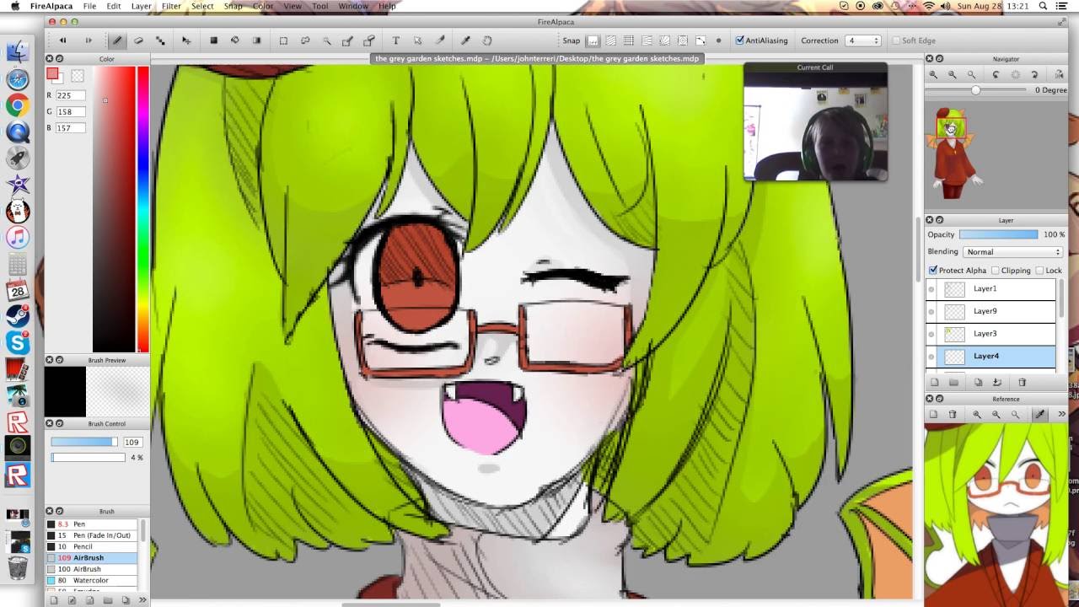Open the File menu

(89, 6)
